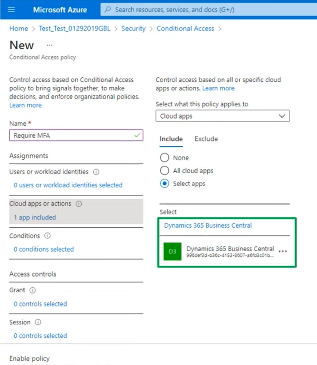This screenshot has height=365, width=317.
Task: Click the search magnifier icon
Action: pos(108,10)
